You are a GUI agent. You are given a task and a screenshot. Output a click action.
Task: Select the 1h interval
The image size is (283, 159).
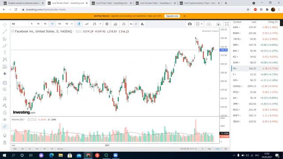(x=45, y=24)
